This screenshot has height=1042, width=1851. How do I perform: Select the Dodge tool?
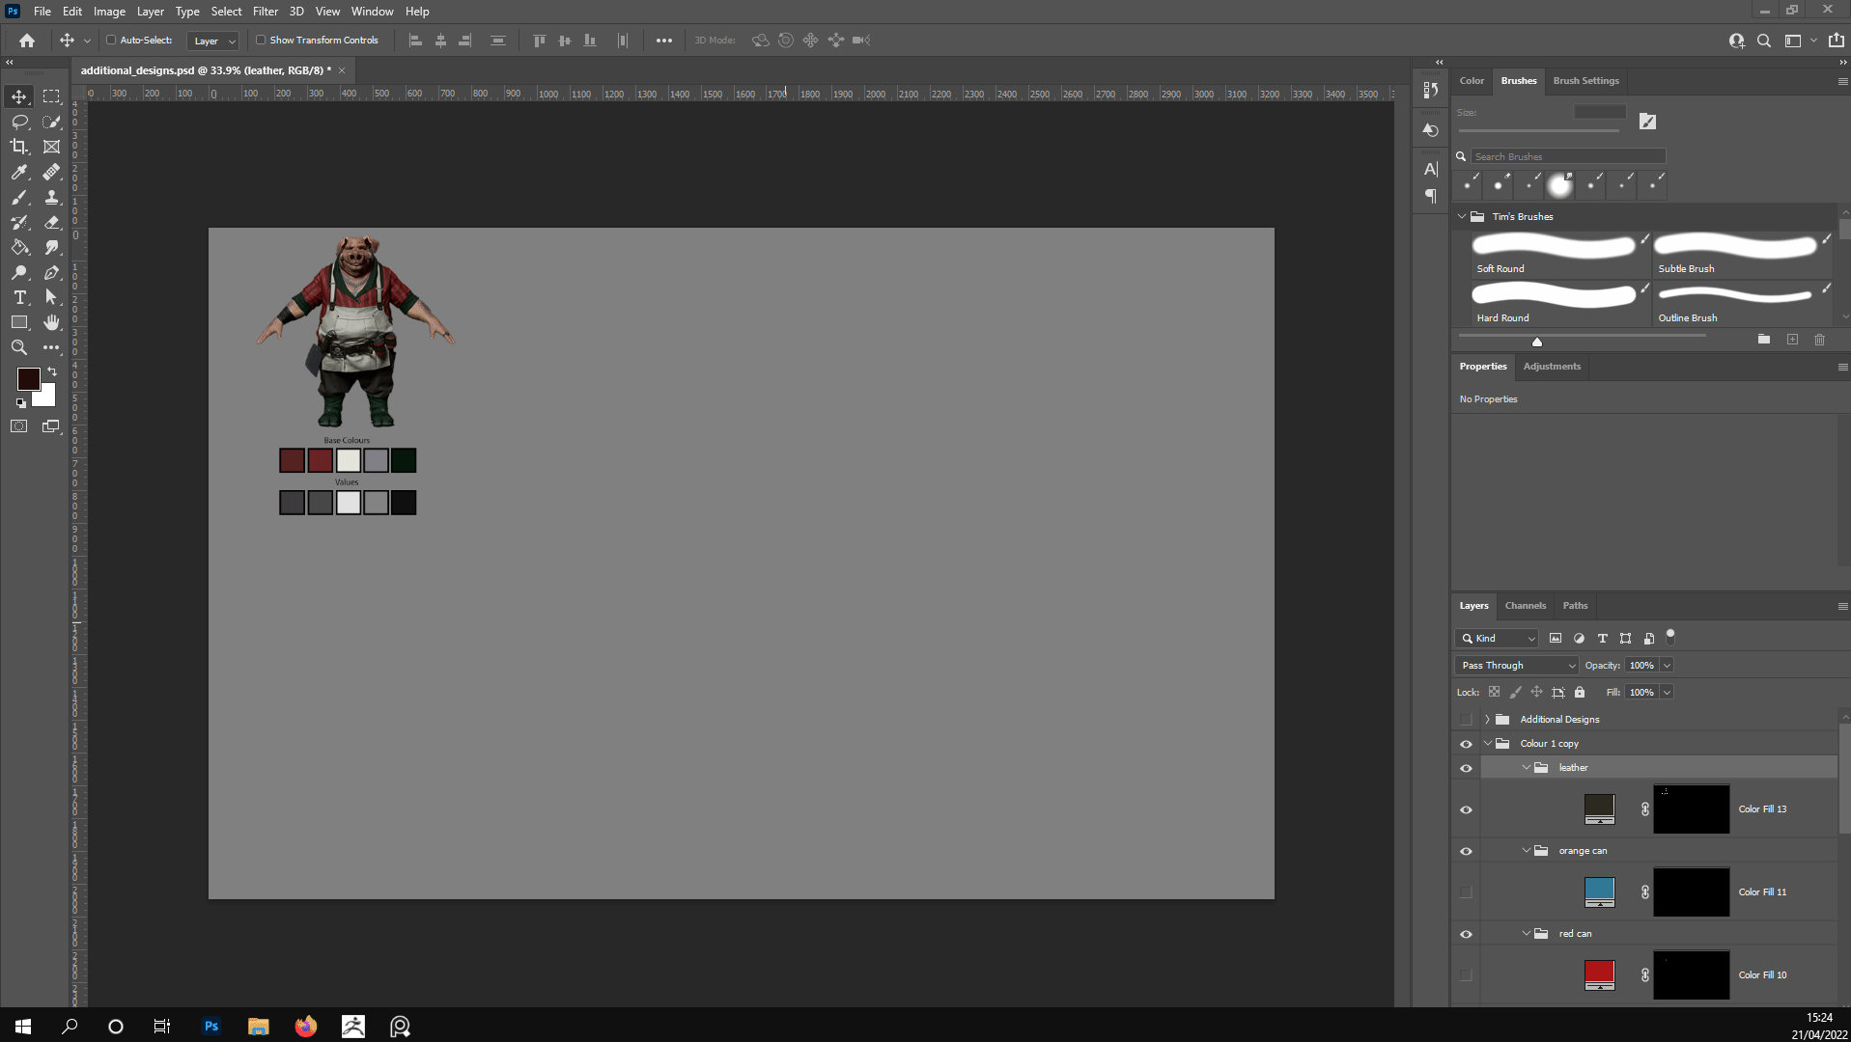(19, 272)
